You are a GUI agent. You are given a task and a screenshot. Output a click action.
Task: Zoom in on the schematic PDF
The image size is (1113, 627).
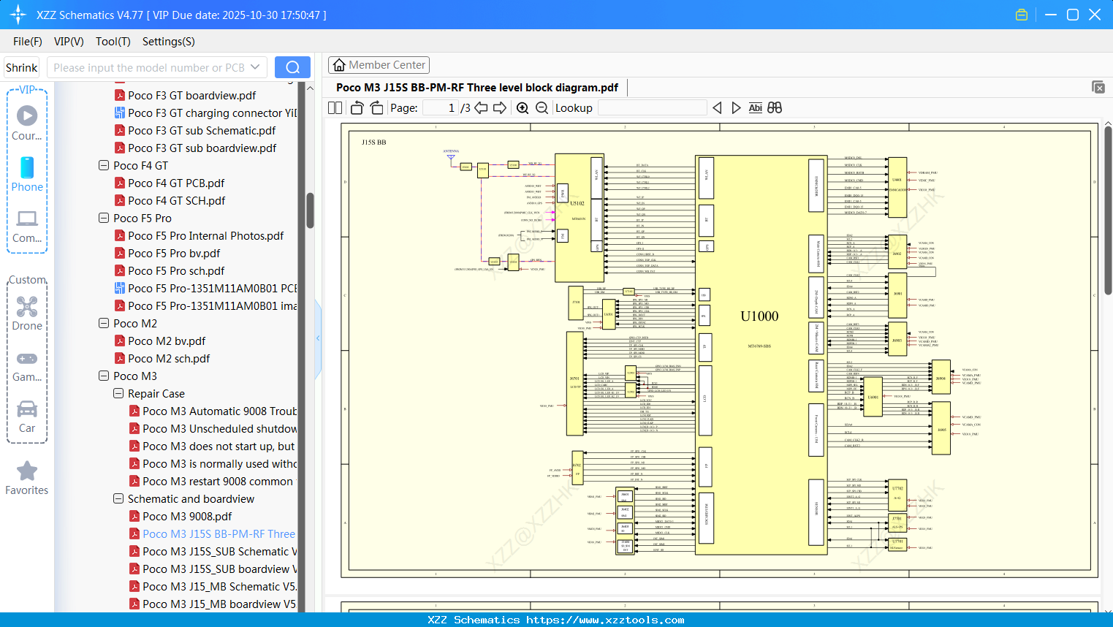coord(523,107)
